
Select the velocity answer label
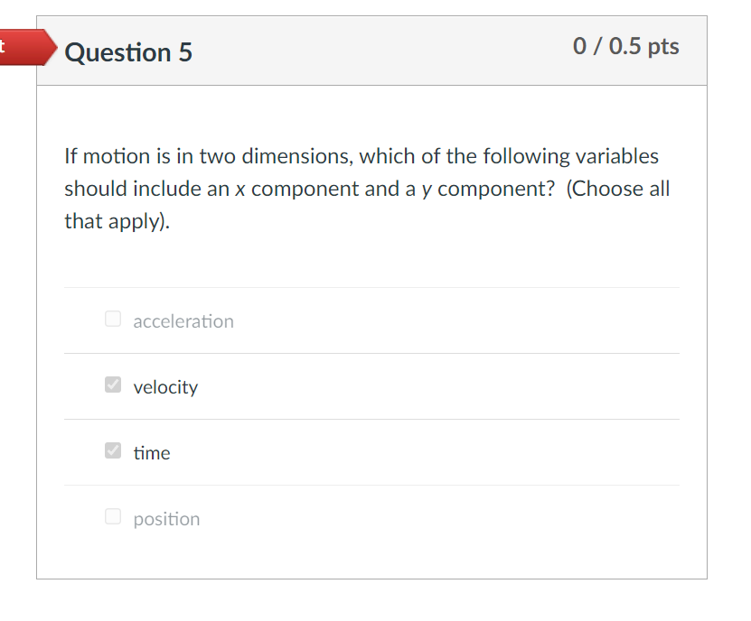(165, 386)
